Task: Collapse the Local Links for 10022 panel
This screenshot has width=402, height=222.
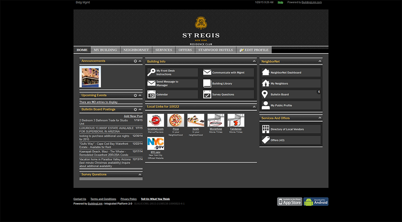Action: pos(254,107)
